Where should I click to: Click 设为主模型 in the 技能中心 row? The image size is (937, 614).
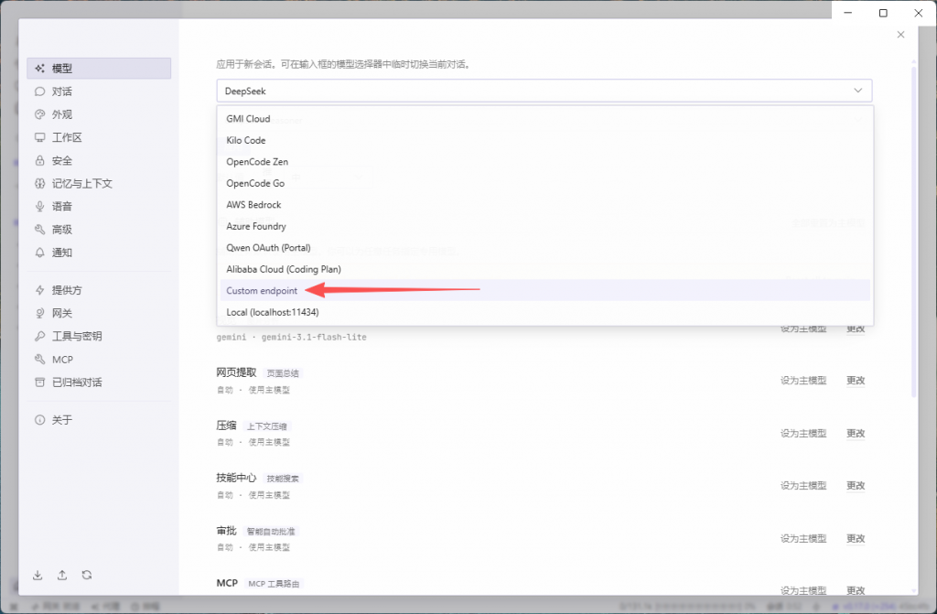(803, 486)
